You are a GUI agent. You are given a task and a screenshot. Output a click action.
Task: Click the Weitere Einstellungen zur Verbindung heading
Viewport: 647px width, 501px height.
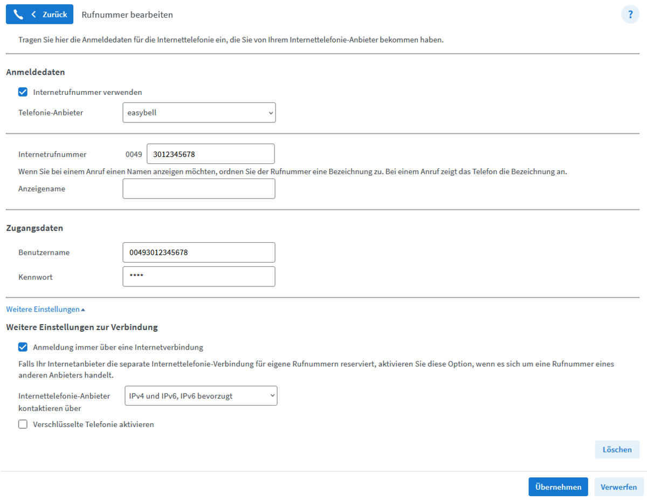[x=81, y=327]
